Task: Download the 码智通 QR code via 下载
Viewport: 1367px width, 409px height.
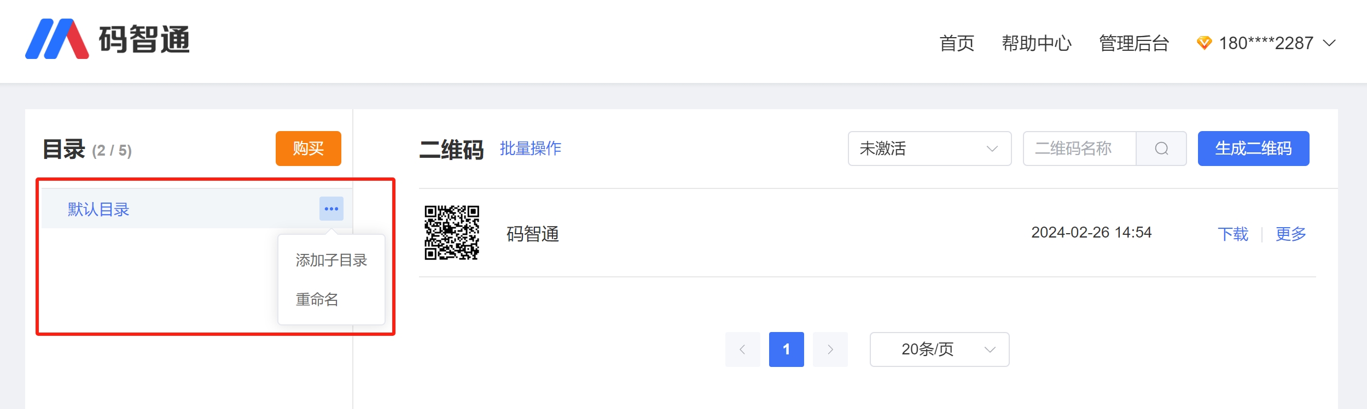Action: 1232,234
